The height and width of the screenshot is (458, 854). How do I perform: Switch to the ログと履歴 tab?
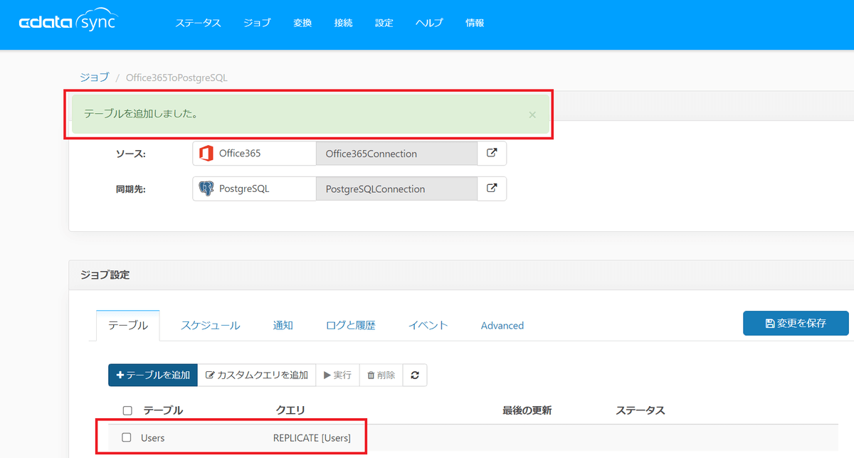tap(350, 325)
